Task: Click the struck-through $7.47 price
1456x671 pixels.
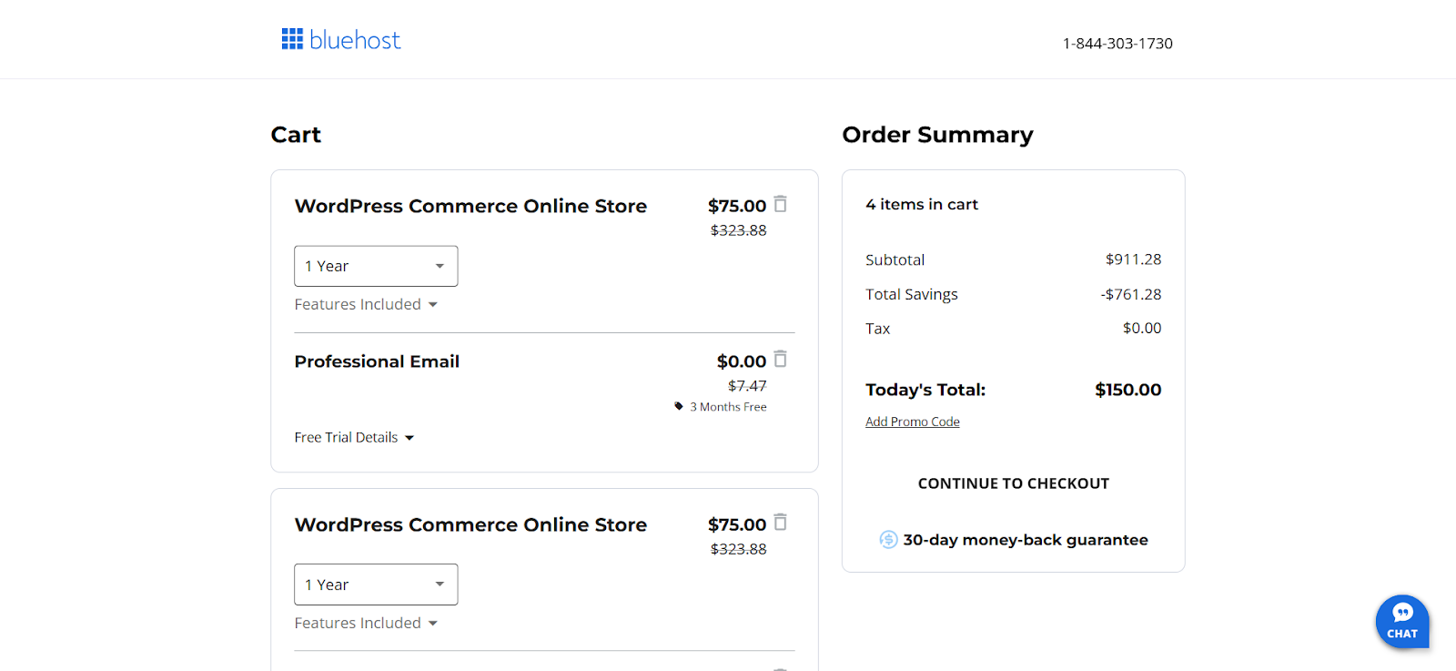Action: pyautogui.click(x=747, y=386)
